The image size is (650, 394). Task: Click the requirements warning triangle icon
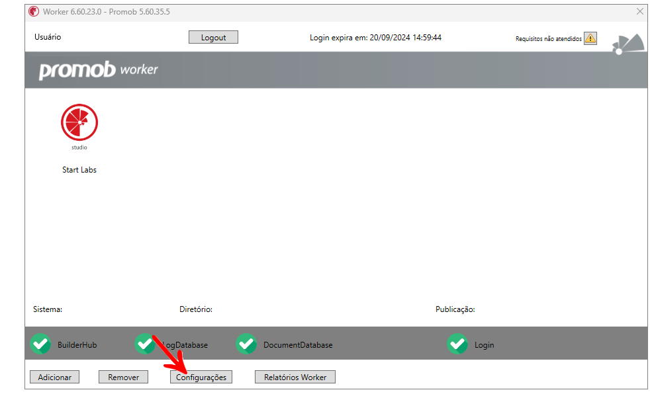pyautogui.click(x=590, y=38)
